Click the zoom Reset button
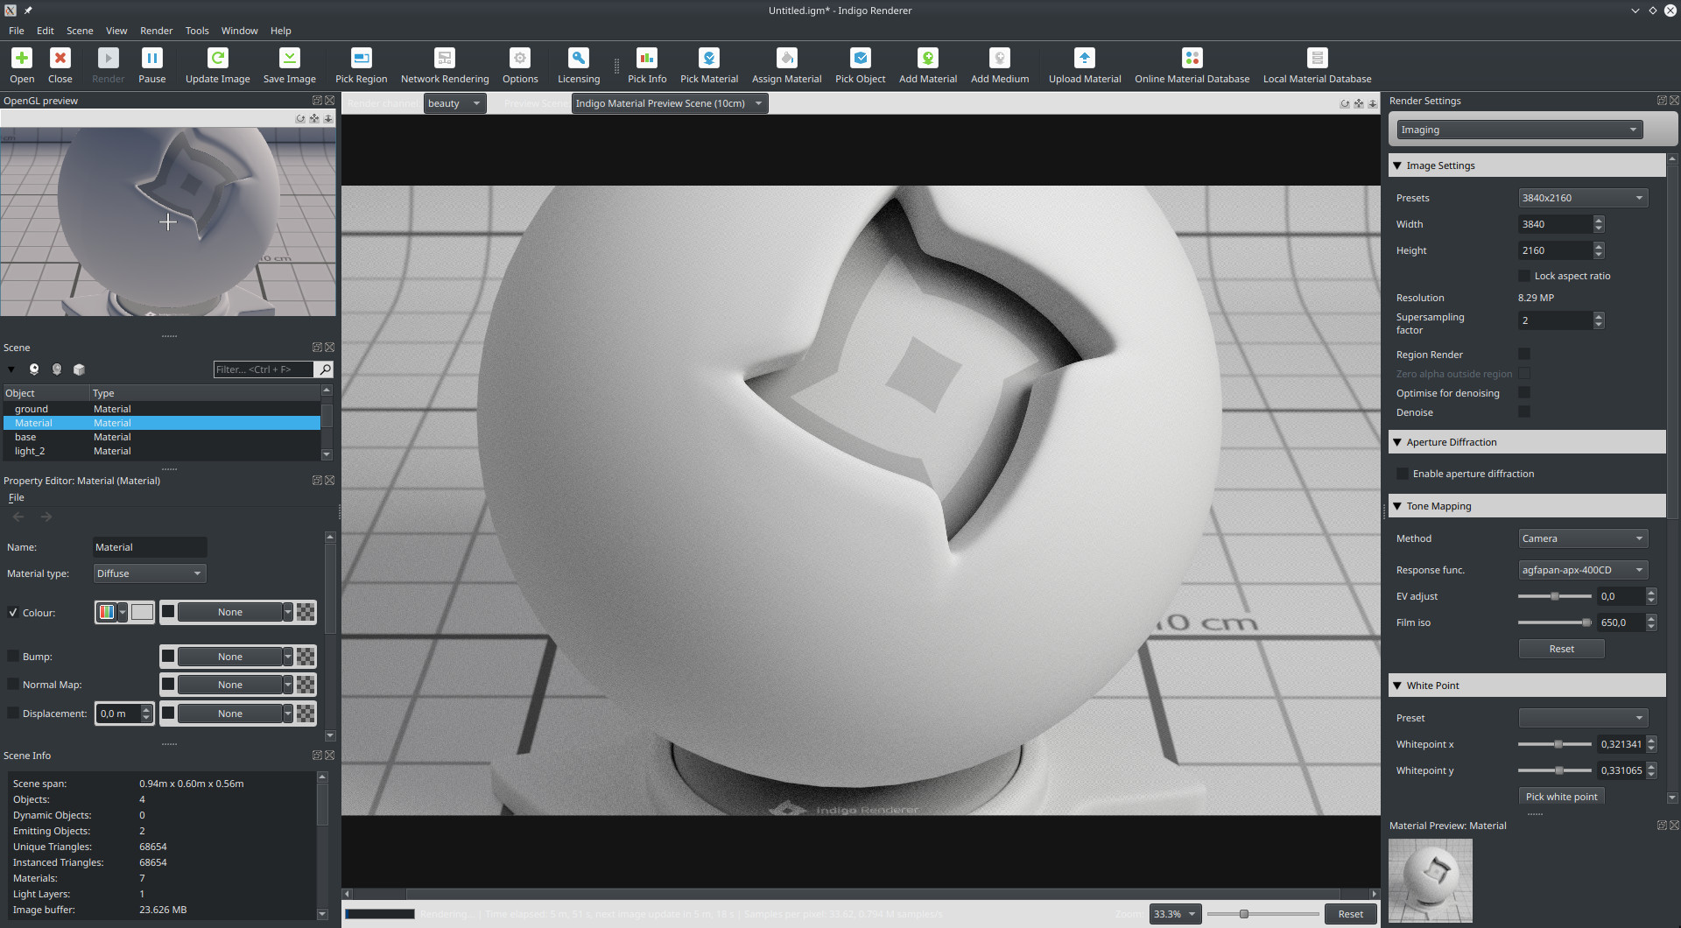 pyautogui.click(x=1350, y=914)
